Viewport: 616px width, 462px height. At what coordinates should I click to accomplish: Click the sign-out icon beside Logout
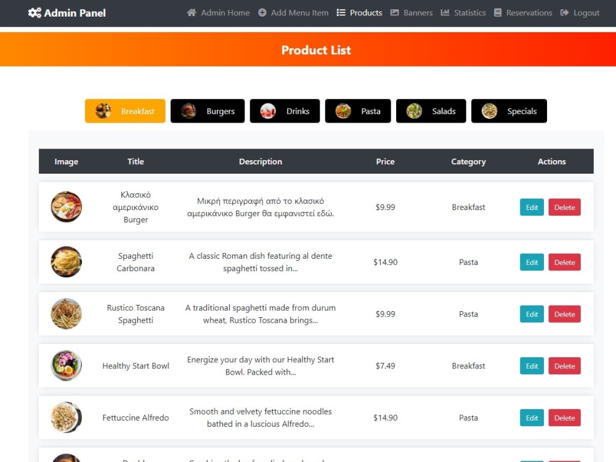point(564,12)
